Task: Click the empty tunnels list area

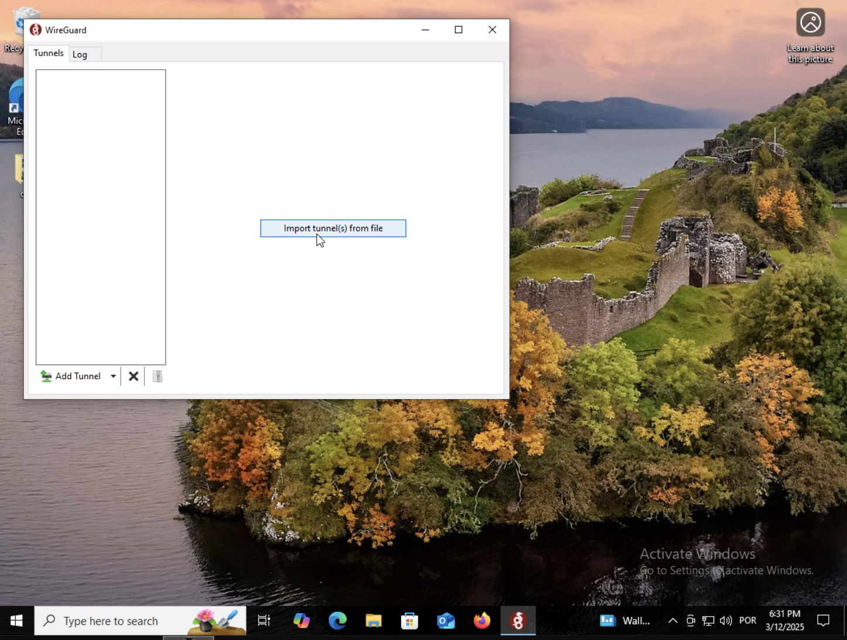Action: pyautogui.click(x=101, y=217)
